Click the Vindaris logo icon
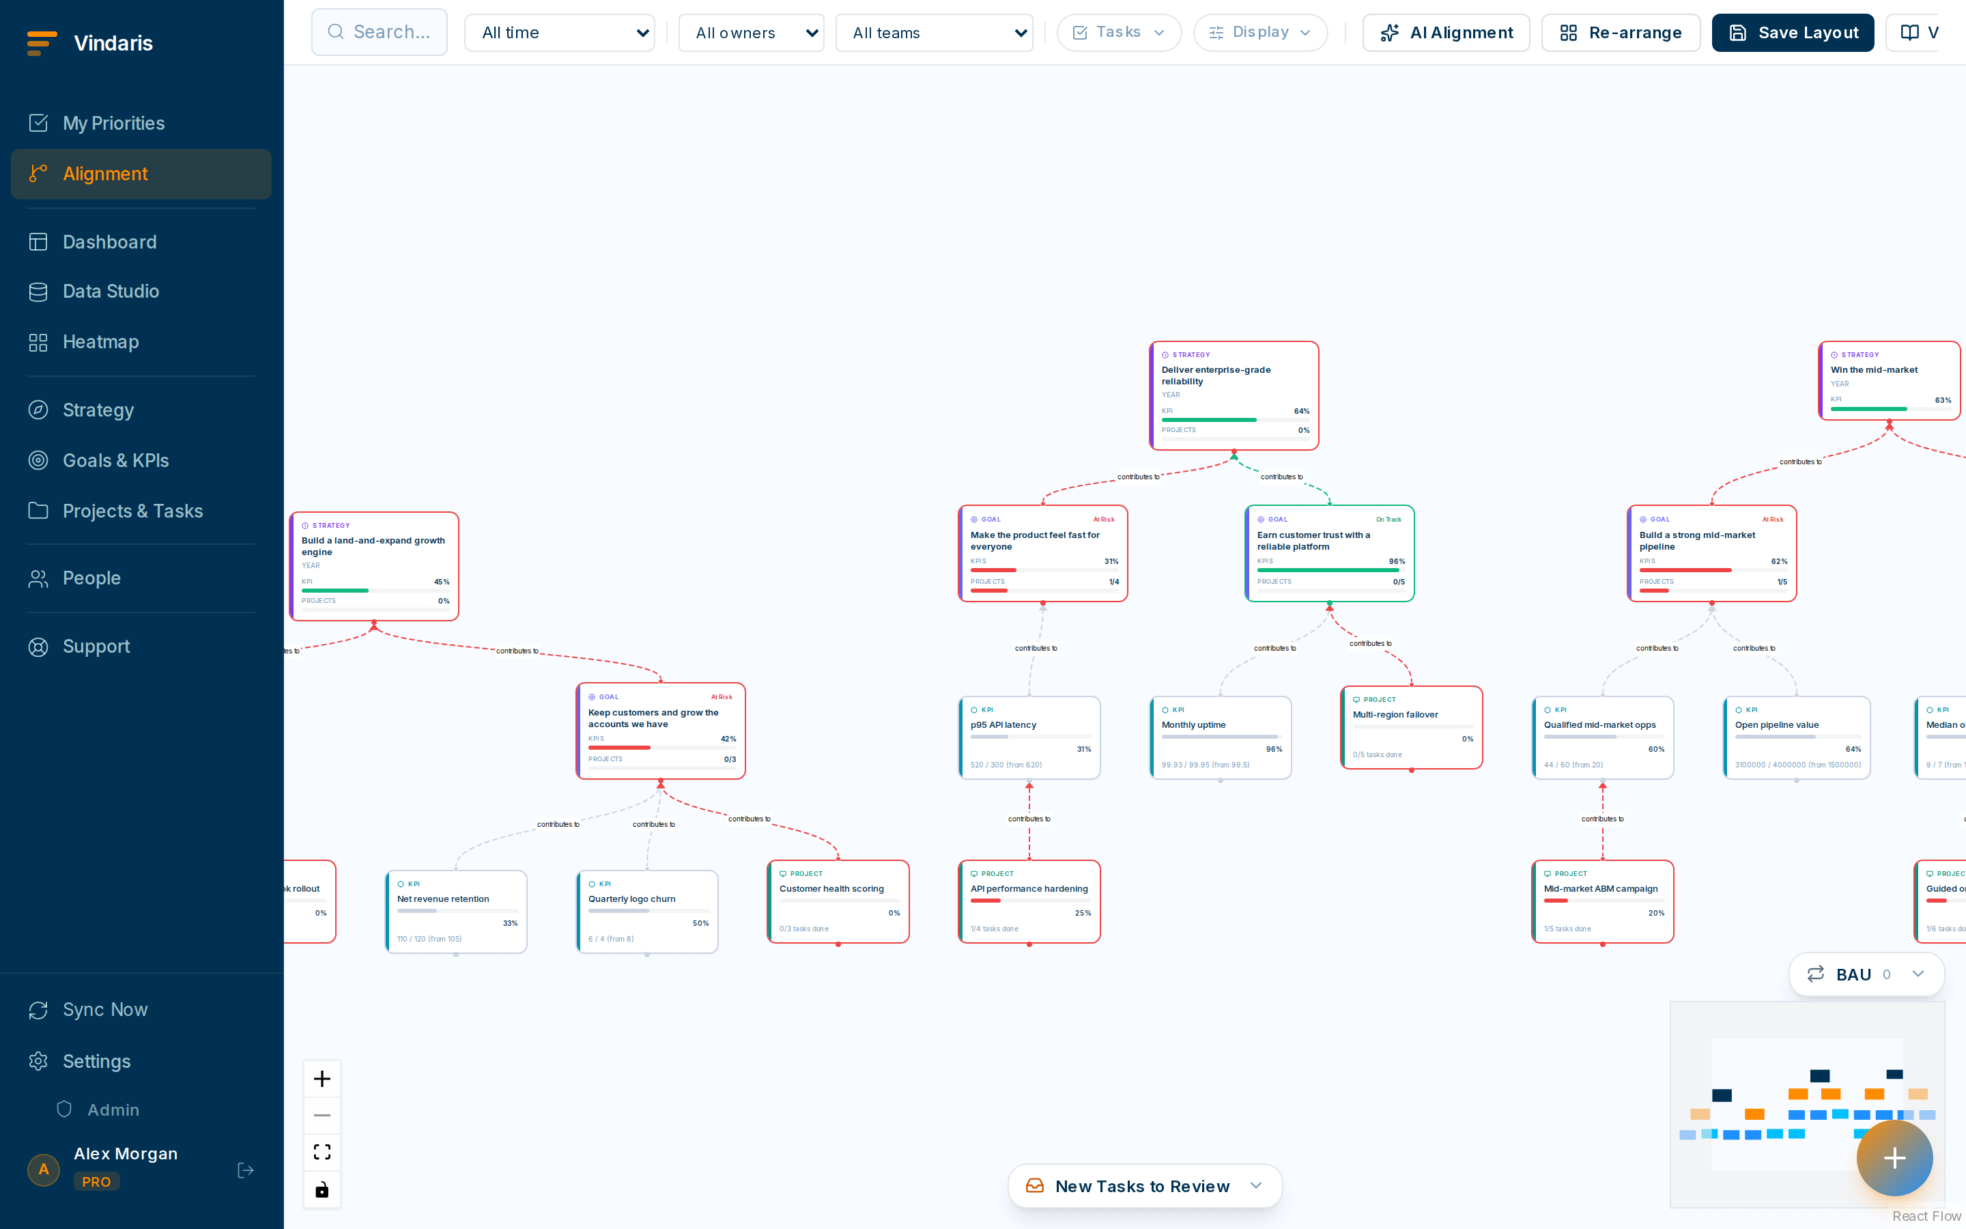This screenshot has height=1229, width=1966. coord(42,43)
